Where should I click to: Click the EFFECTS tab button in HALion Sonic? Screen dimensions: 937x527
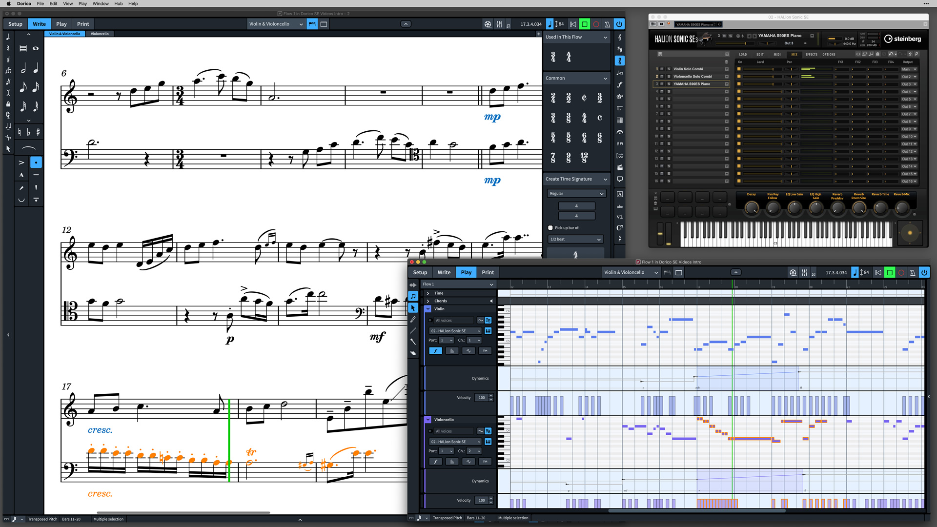point(811,55)
